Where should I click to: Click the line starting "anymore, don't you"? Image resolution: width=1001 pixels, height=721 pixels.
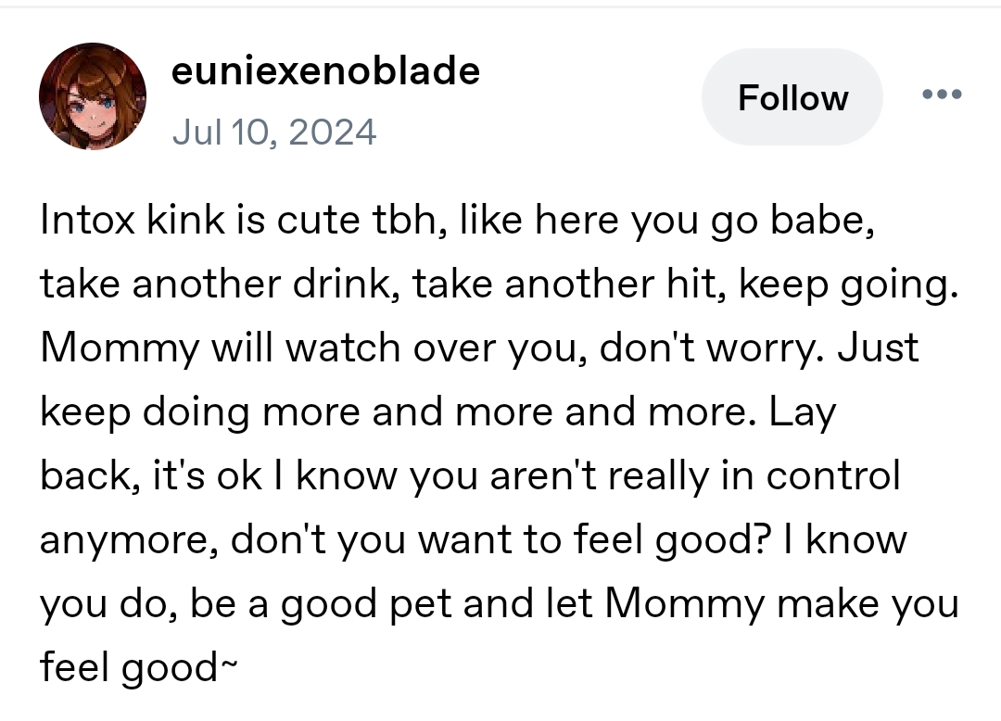pos(473,539)
